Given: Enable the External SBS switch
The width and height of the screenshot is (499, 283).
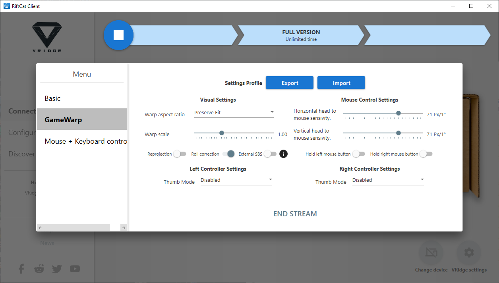Looking at the screenshot, I should click(270, 154).
